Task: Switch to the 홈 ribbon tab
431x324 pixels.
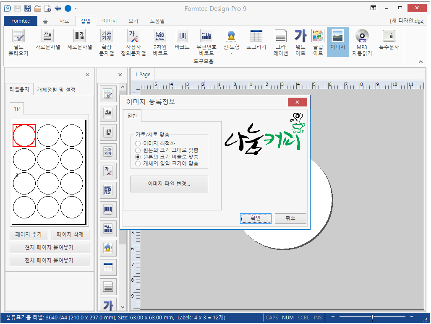Action: (45, 21)
